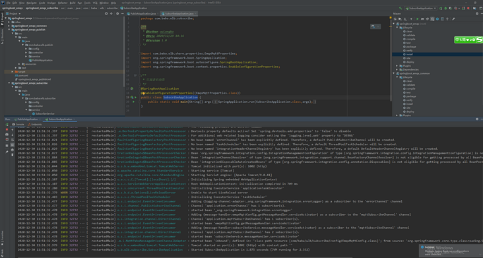Expand the target folder in Project tree
Image resolution: width=483 pixels, height=258 pixels.
pos(13,72)
